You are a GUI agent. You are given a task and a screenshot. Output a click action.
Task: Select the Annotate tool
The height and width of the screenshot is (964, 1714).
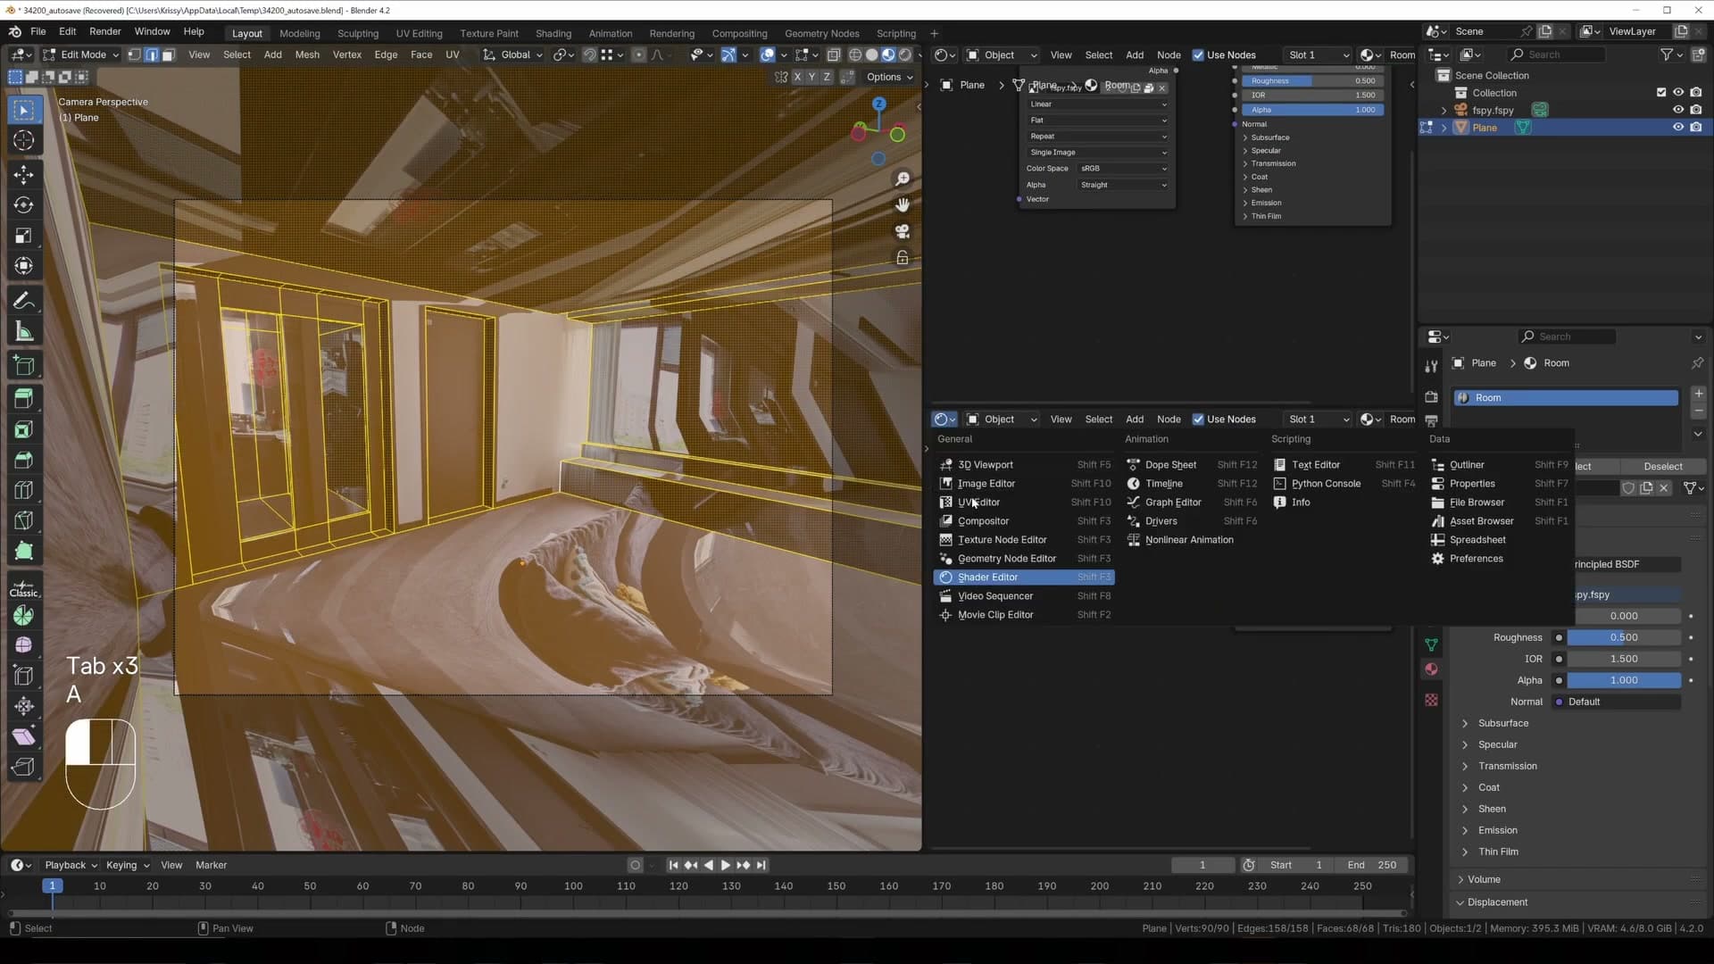pyautogui.click(x=24, y=302)
